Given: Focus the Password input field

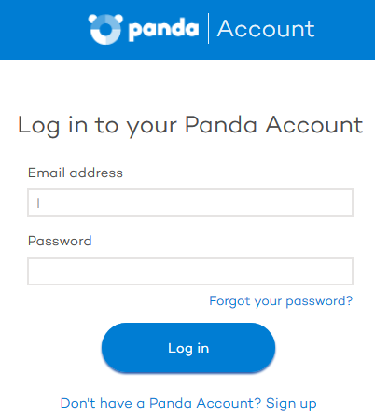Looking at the screenshot, I should click(190, 271).
